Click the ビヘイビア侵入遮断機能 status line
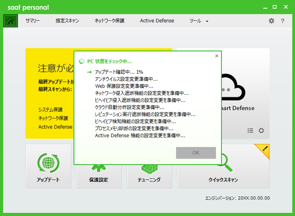The height and width of the screenshot is (216, 295). coord(140,100)
